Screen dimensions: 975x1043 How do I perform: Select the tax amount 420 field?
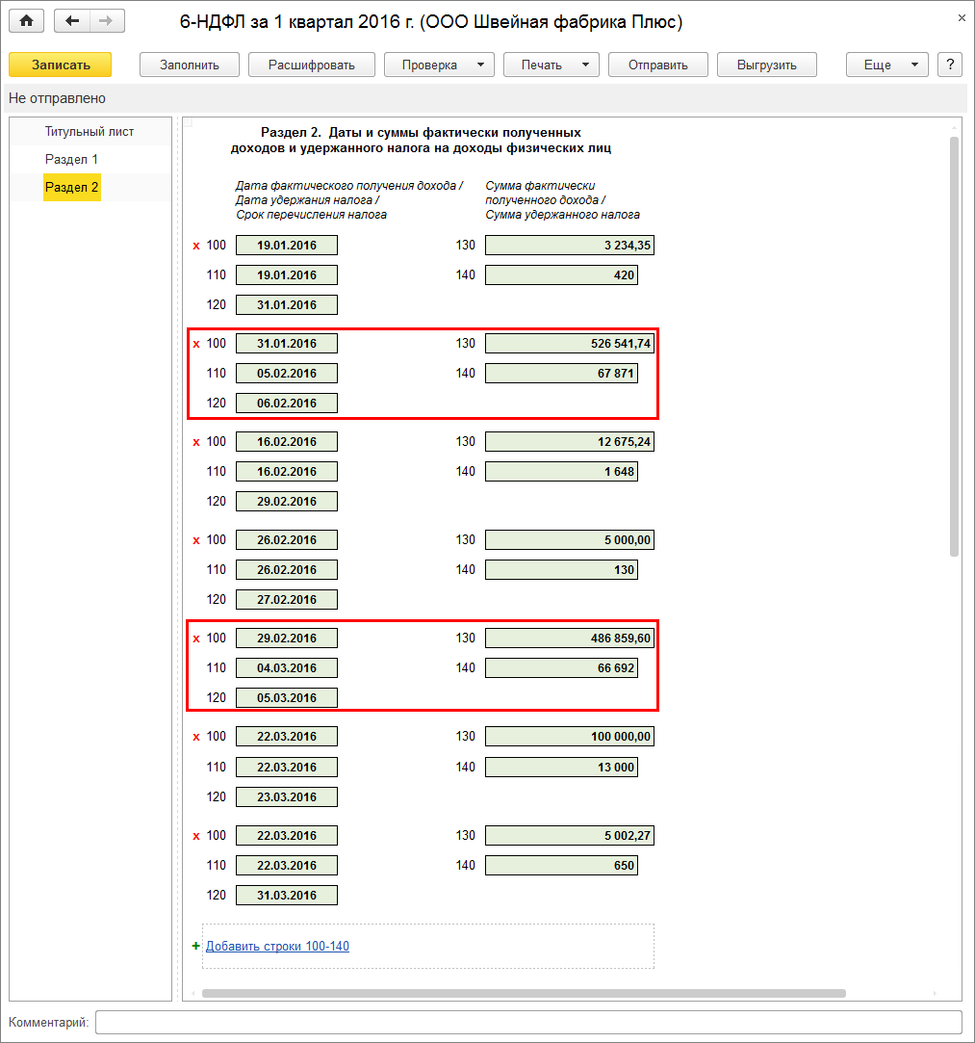pos(561,274)
